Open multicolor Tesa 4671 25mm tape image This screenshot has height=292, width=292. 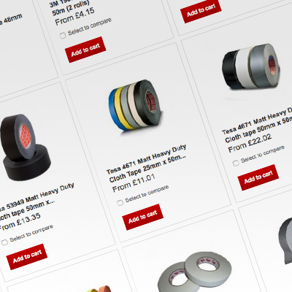coord(134,104)
